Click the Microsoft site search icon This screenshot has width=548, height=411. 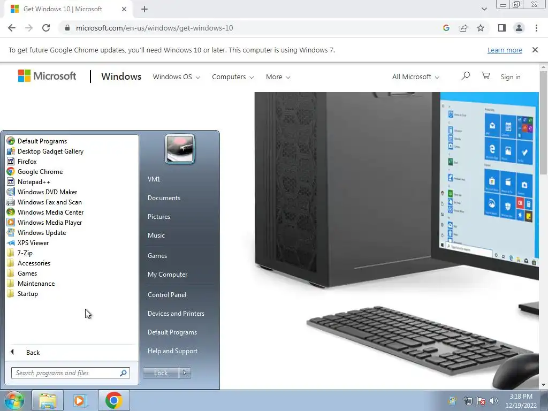click(465, 76)
